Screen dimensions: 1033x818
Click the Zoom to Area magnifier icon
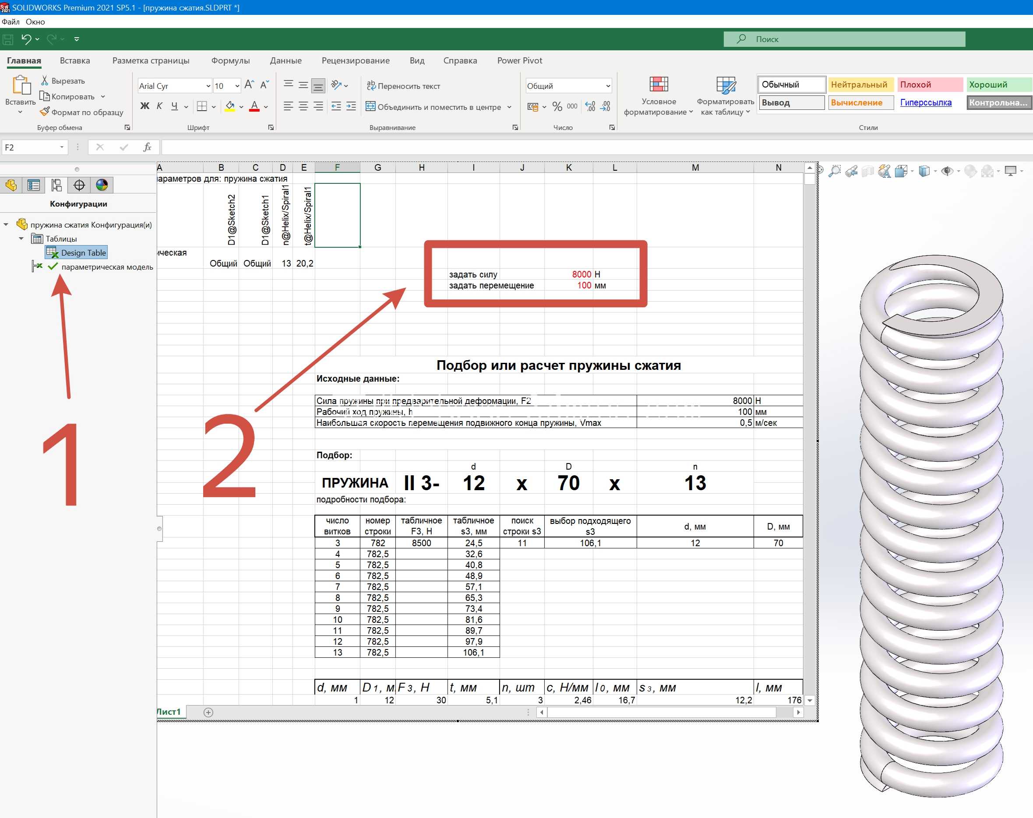click(x=835, y=171)
